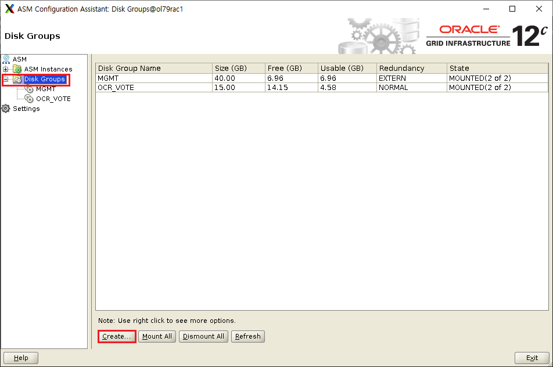Click the Exit button

(532, 358)
